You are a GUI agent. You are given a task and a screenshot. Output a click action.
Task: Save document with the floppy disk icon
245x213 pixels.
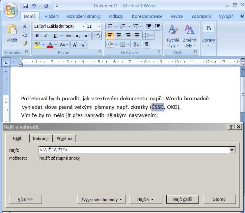(25, 6)
